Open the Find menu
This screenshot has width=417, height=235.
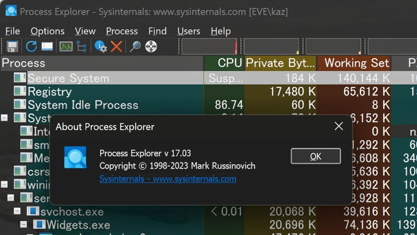click(x=157, y=31)
